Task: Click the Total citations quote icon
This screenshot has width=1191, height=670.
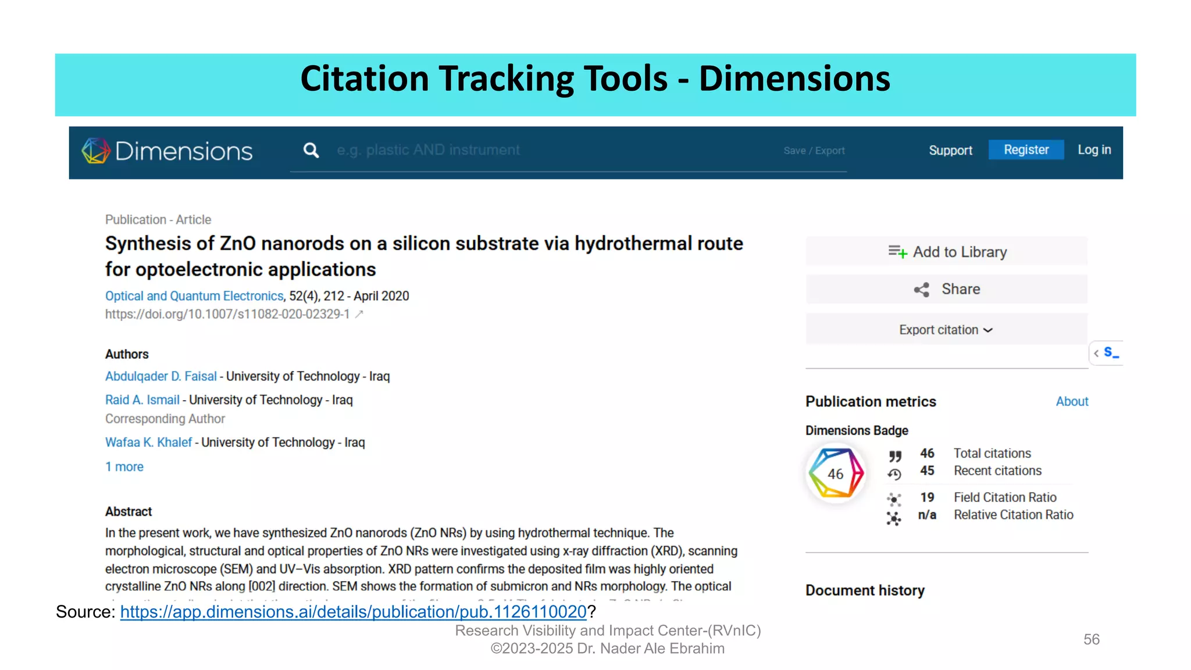Action: (x=895, y=455)
